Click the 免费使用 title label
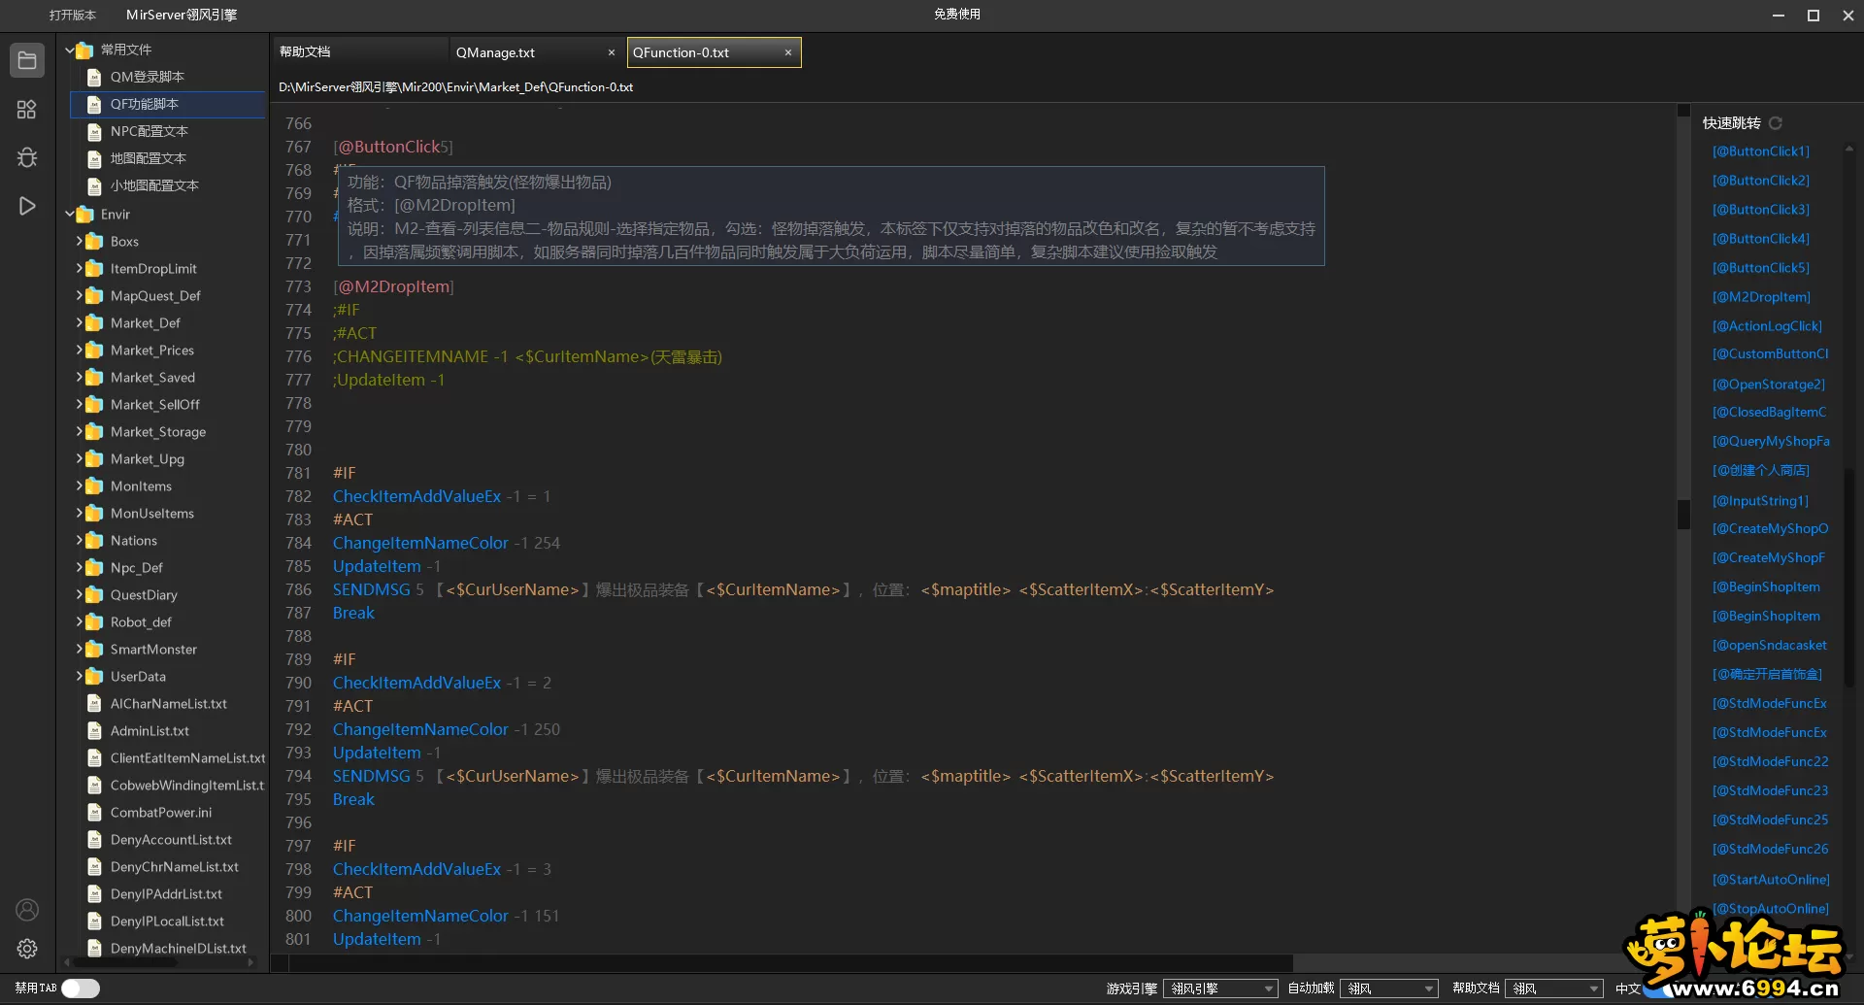 pos(957,15)
